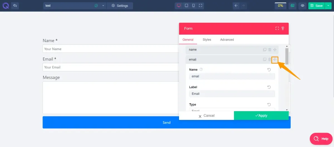
Task: Click the Cancel button
Action: pos(206,116)
